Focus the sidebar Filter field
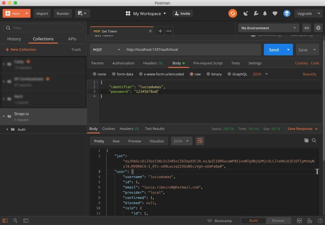Image resolution: width=325 pixels, height=225 pixels. click(x=43, y=28)
